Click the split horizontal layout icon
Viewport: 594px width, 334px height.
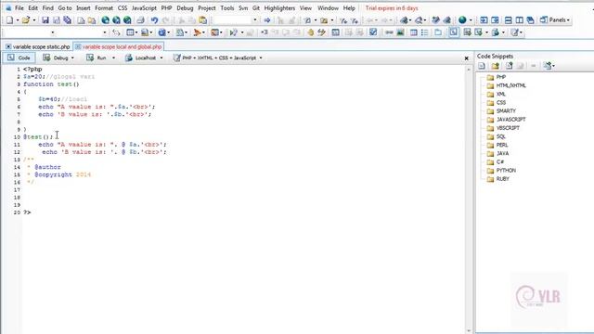point(509,20)
